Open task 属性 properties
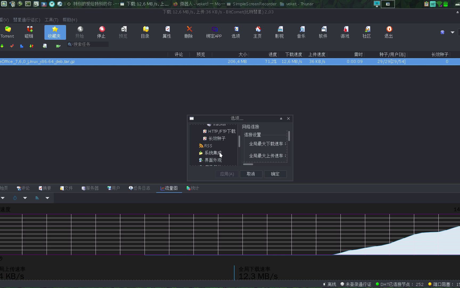460x288 pixels. (167, 32)
